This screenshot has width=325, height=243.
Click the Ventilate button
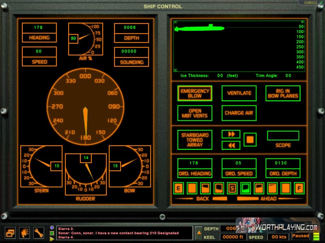point(239,93)
